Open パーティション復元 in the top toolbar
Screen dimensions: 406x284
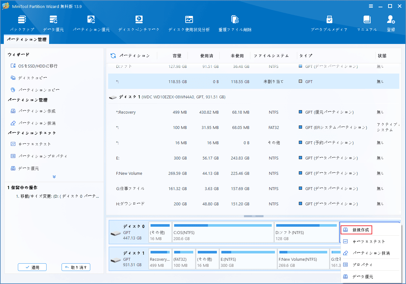pyautogui.click(x=91, y=23)
